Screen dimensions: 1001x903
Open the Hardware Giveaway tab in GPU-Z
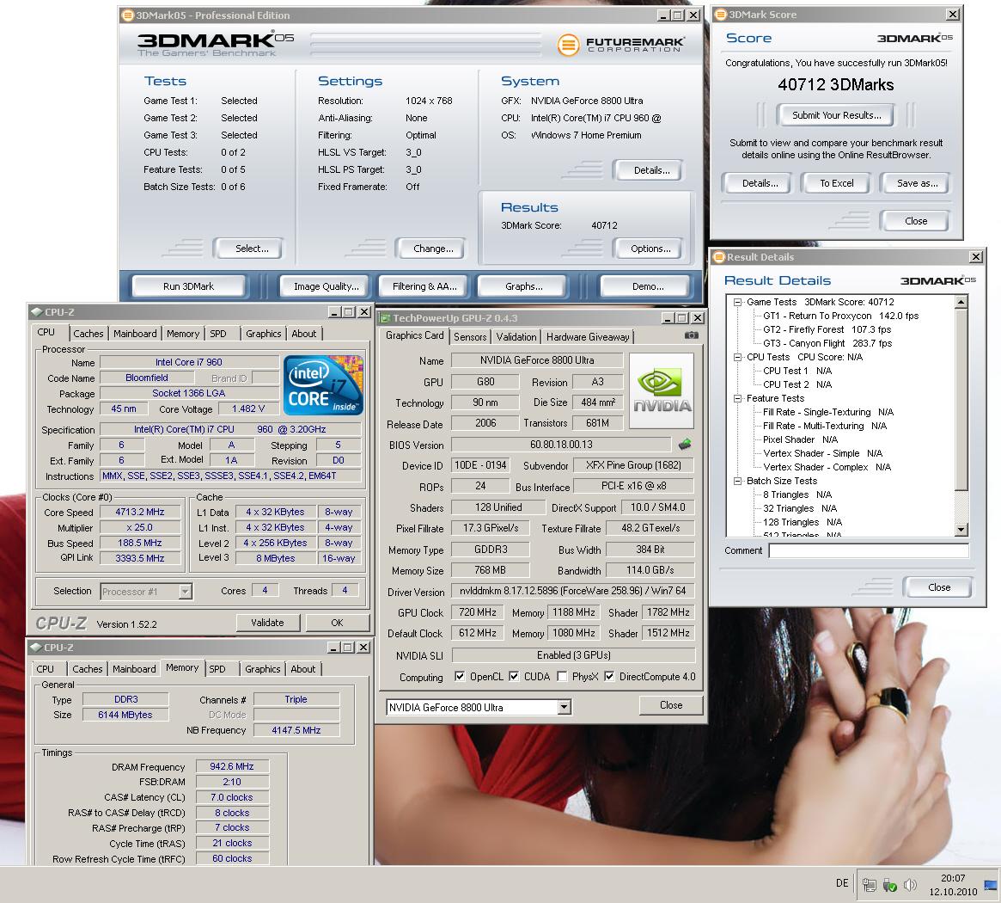[588, 337]
